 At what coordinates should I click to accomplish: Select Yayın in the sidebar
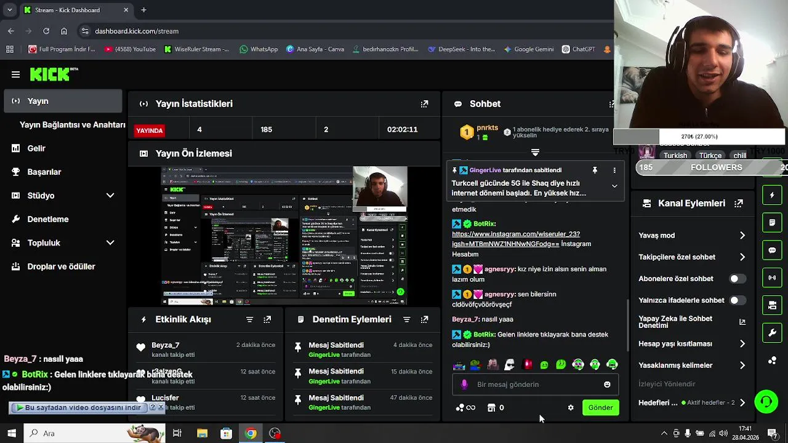(63, 101)
